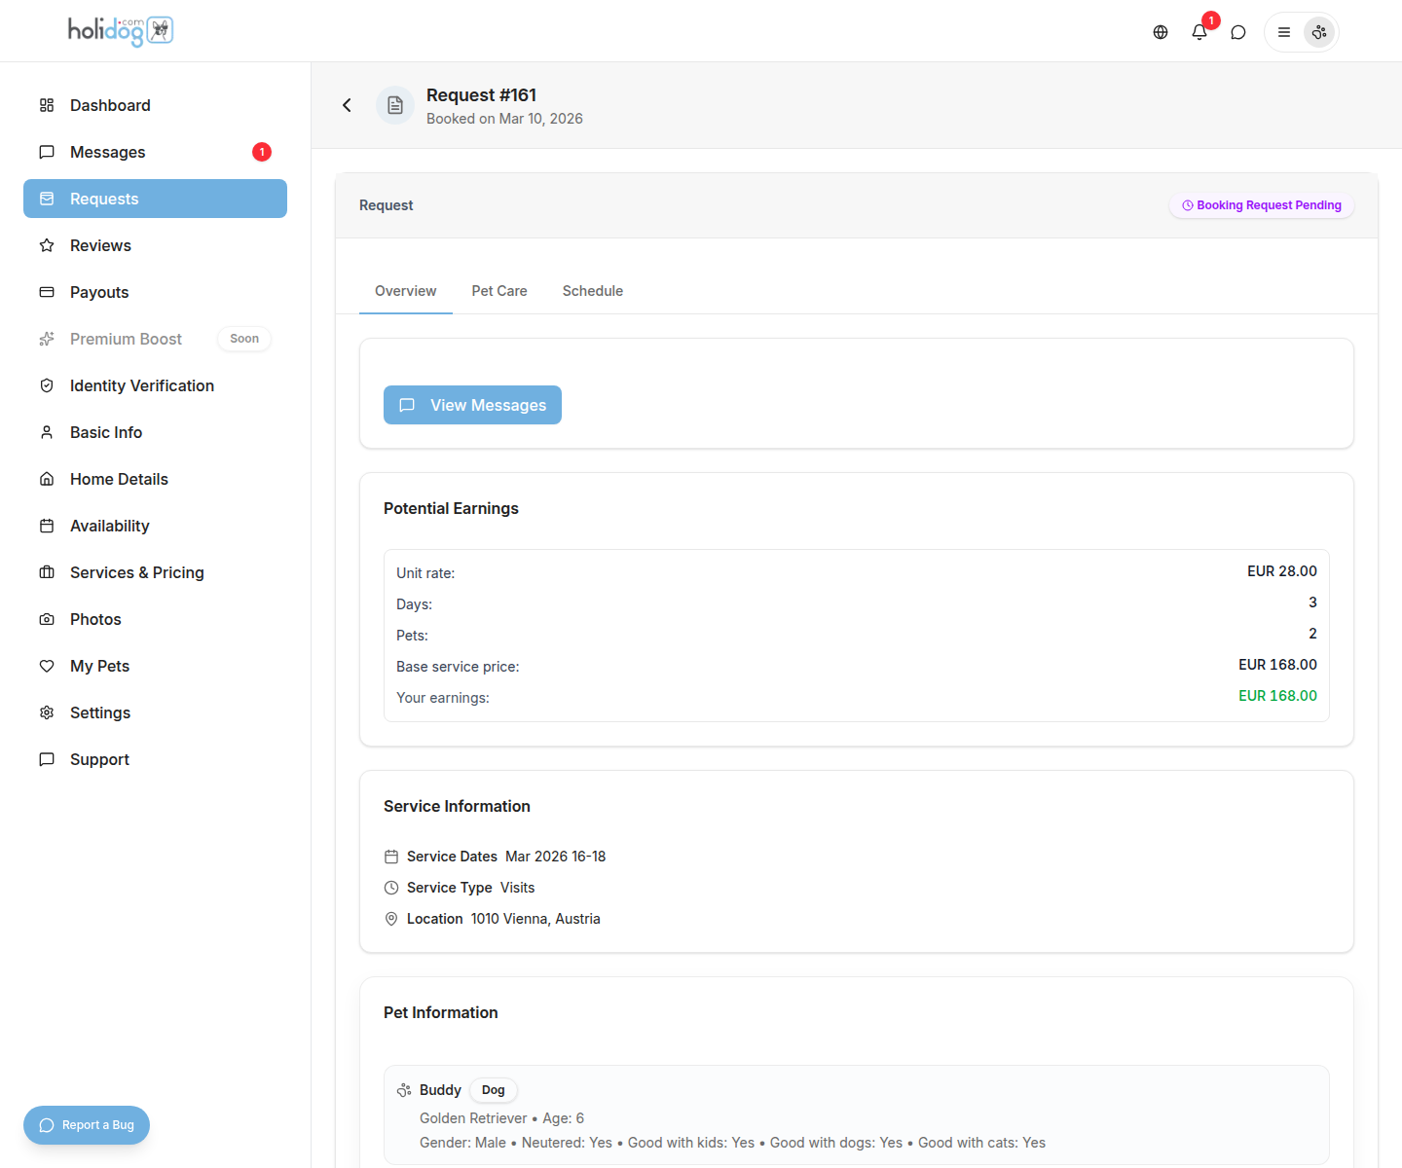Click the Report a Bug button
1402x1168 pixels.
(86, 1125)
